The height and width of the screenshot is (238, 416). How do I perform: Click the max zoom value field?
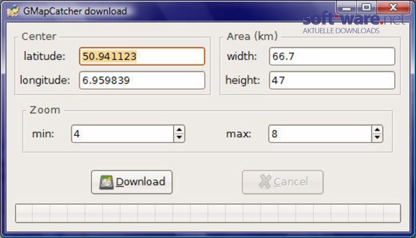click(320, 134)
